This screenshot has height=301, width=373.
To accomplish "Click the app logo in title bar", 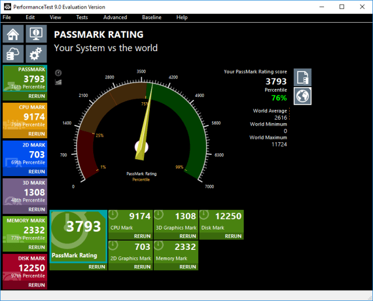I will tap(8, 6).
